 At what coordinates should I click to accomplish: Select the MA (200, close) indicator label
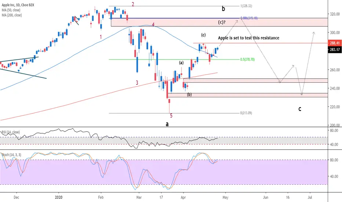12,15
